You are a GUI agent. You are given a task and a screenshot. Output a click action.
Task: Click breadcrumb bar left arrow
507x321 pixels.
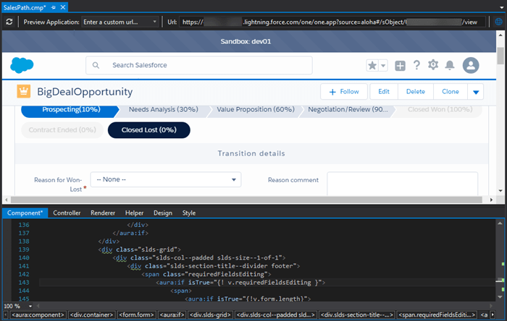[6, 315]
